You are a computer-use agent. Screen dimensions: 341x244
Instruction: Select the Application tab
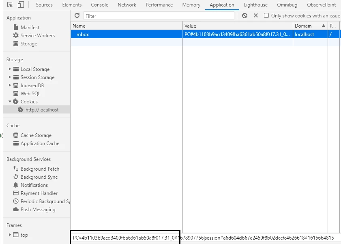click(x=222, y=5)
